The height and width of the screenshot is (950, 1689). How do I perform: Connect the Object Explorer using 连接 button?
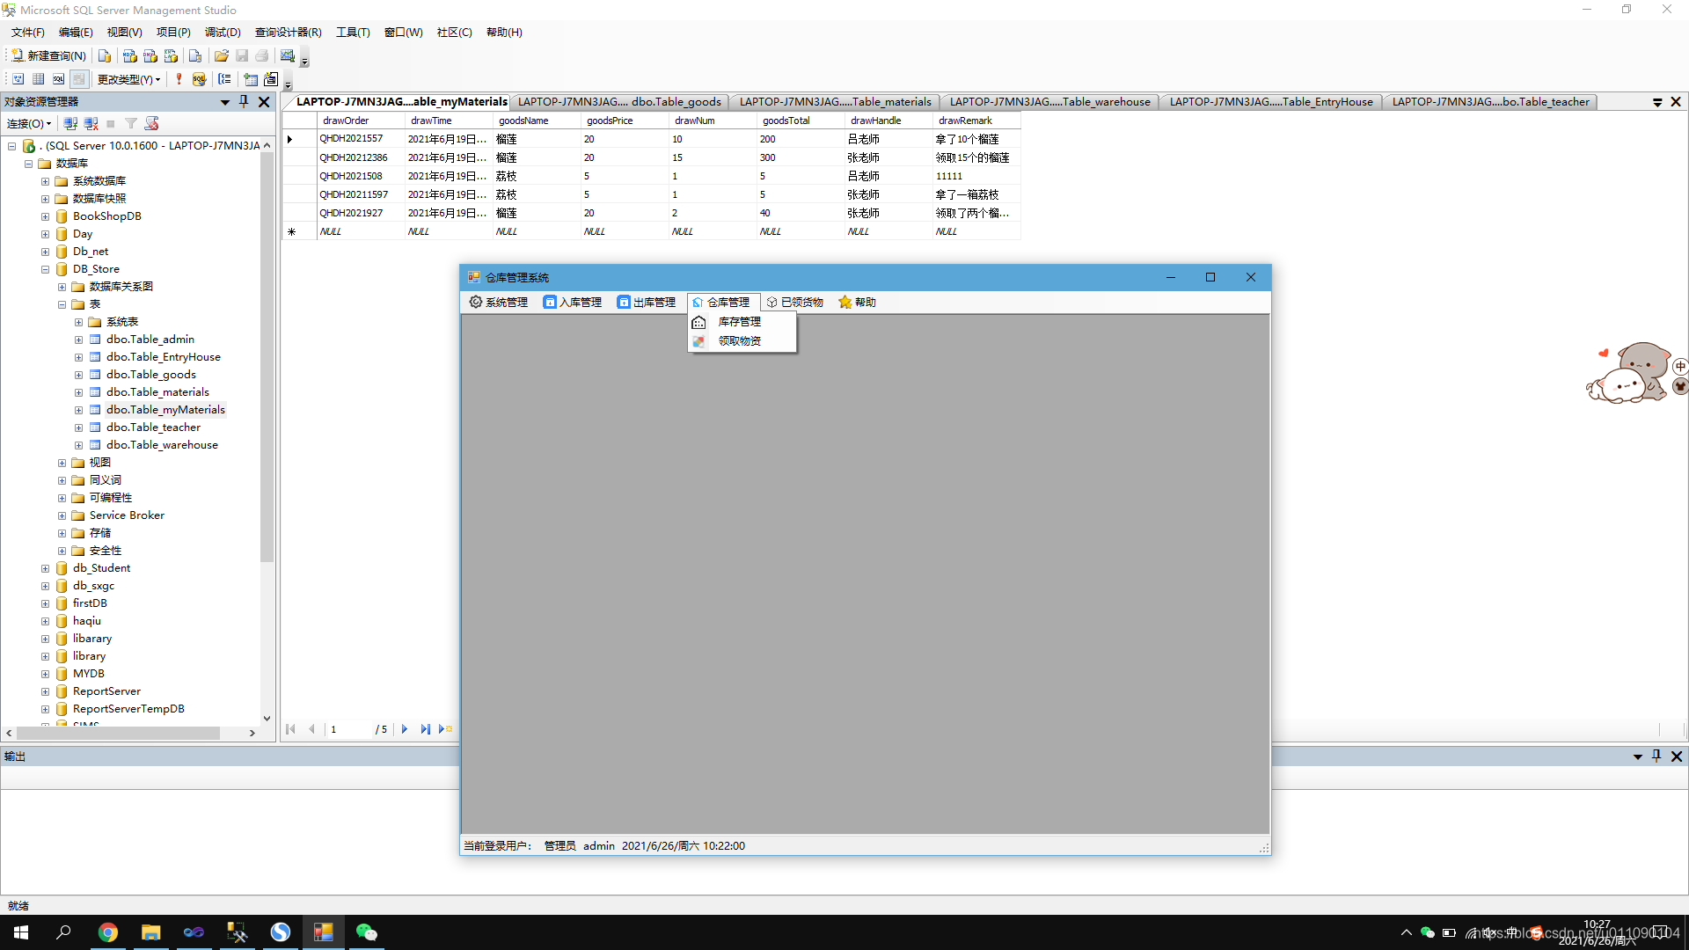point(26,123)
